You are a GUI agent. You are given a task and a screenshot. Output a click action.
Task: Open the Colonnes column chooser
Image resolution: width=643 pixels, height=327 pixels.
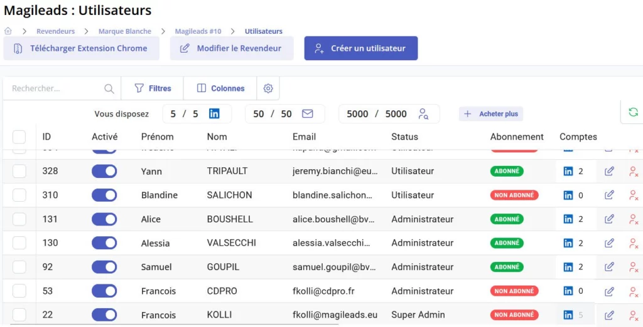click(x=220, y=88)
